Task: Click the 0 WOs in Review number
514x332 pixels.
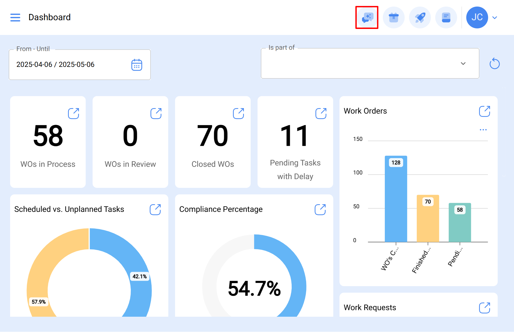Action: coord(130,136)
